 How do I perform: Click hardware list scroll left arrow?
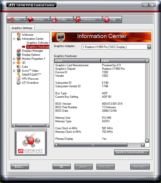(56, 145)
